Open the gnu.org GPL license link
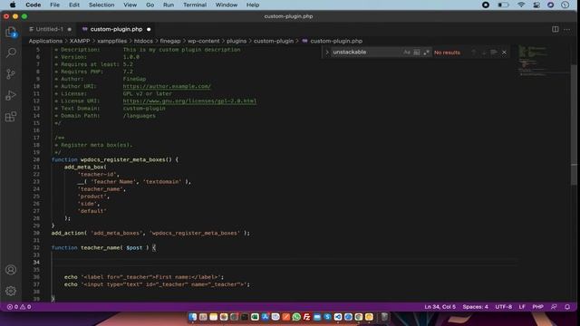580x326 pixels. click(x=189, y=101)
